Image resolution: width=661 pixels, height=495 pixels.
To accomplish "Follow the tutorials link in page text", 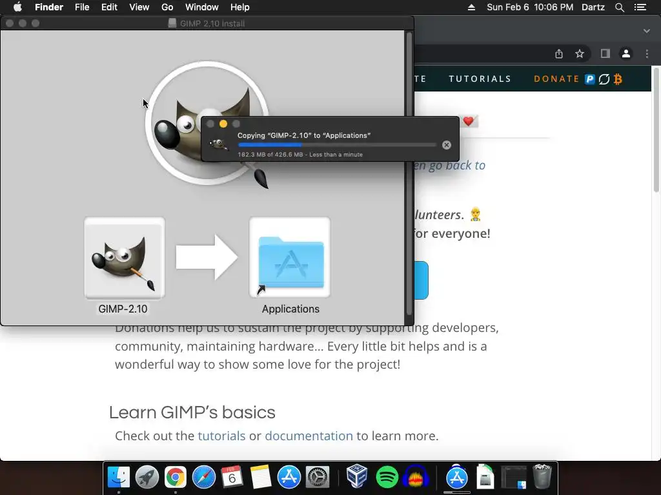I will coord(221,436).
